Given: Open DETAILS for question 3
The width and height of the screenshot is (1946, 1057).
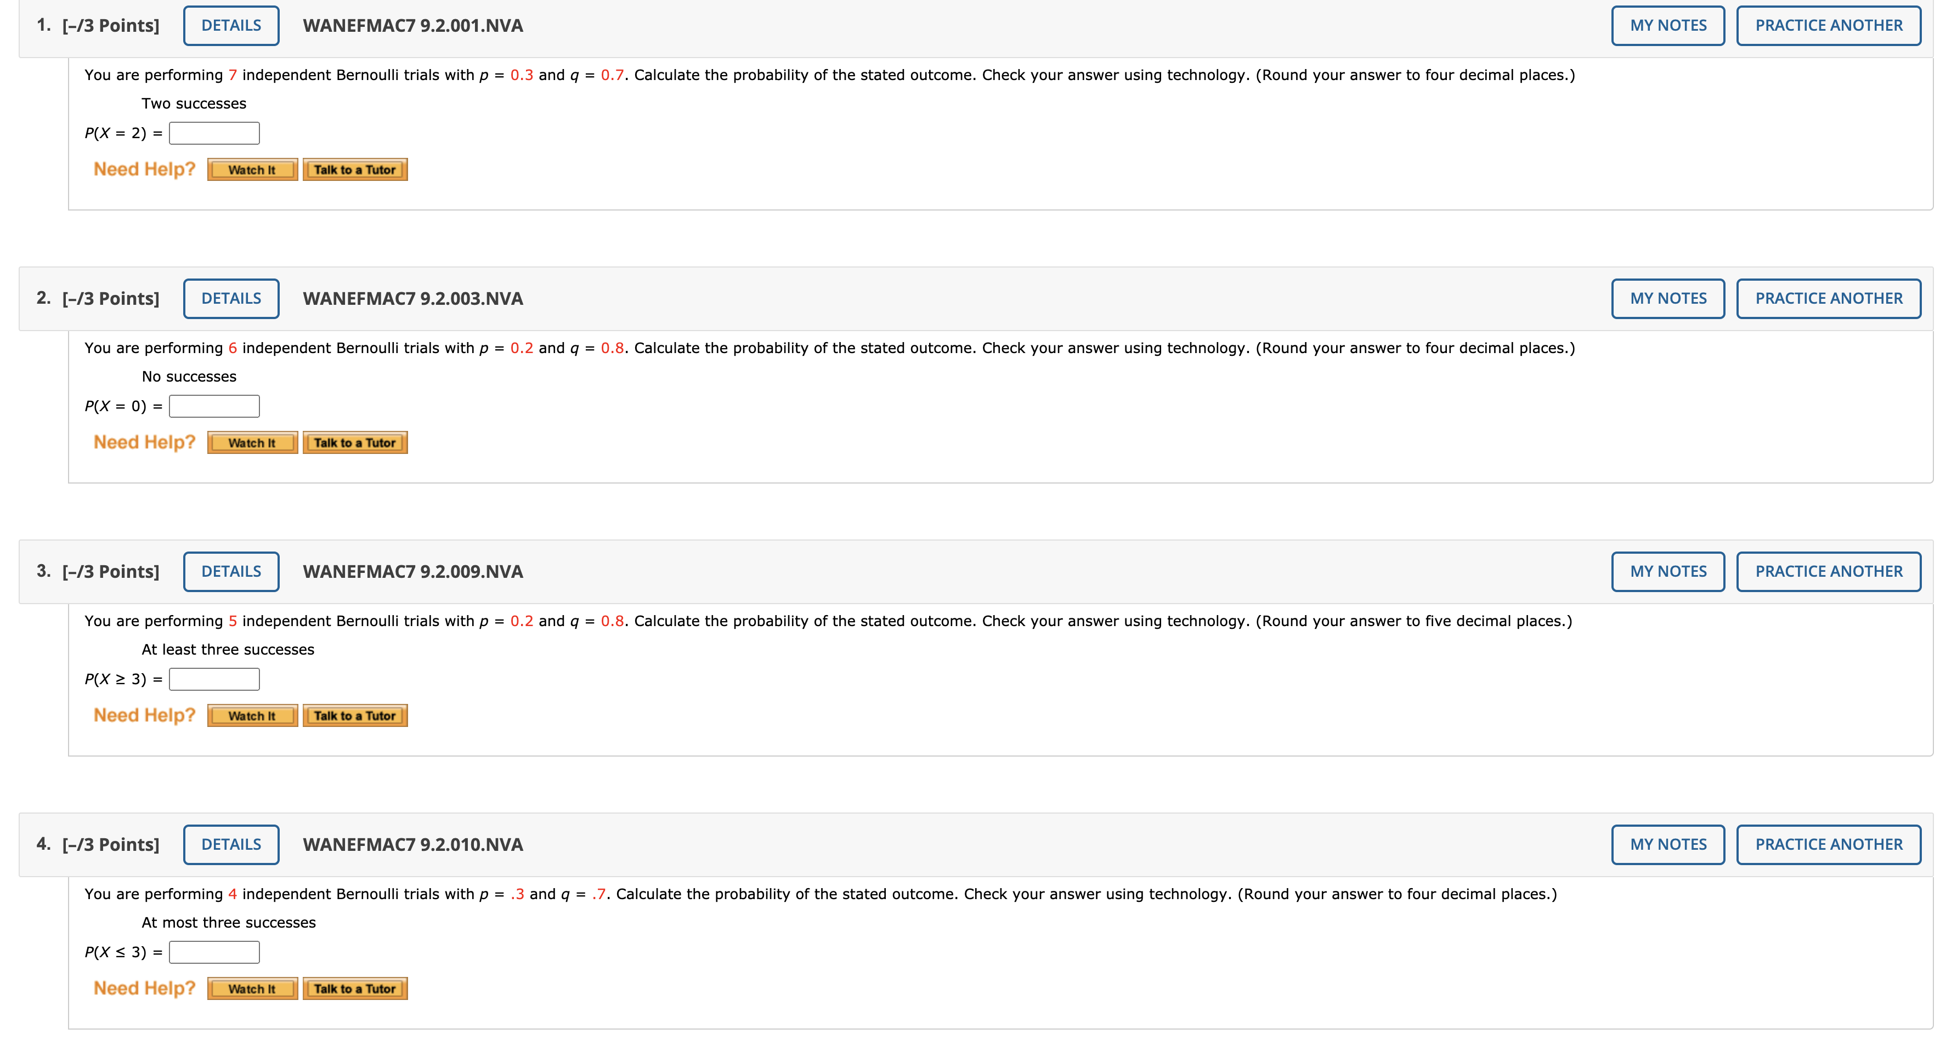Looking at the screenshot, I should [x=231, y=571].
